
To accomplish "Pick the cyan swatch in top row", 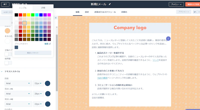I will coord(37,15).
